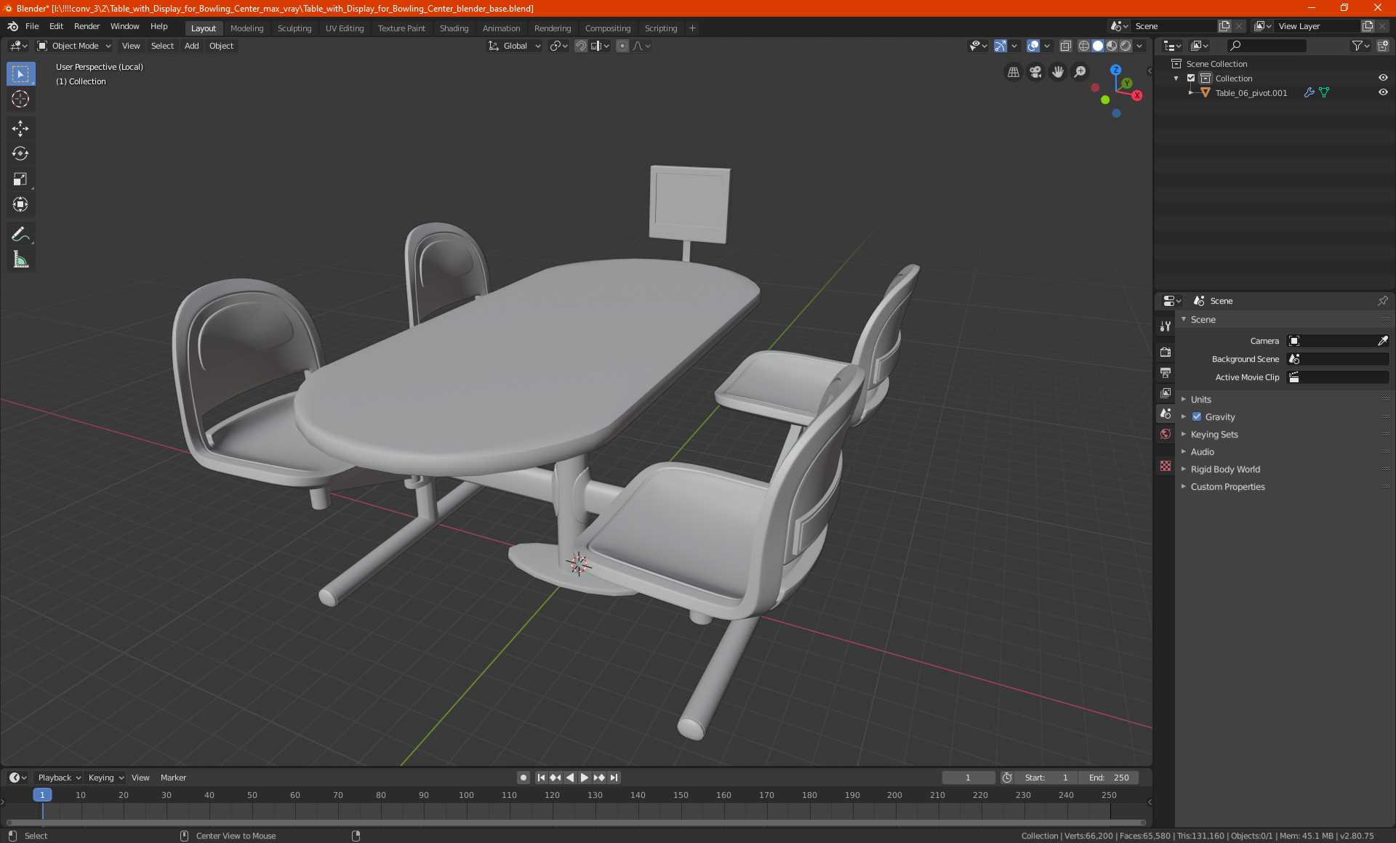The width and height of the screenshot is (1396, 843).
Task: Open the Render menu
Action: coord(87,26)
